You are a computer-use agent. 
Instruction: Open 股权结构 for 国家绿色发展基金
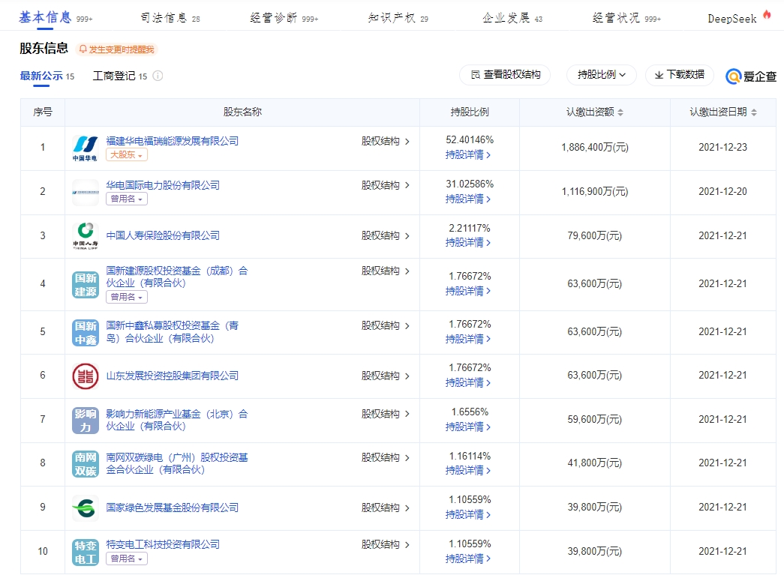click(385, 508)
